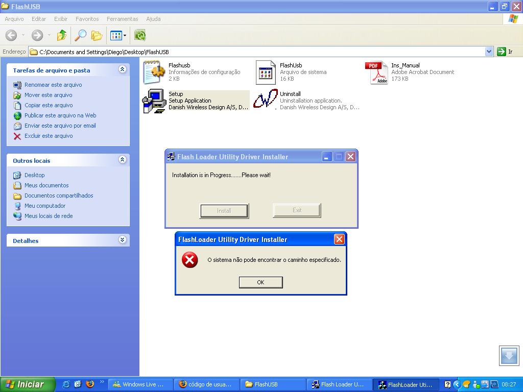Click the greyed Install button
The width and height of the screenshot is (523, 392).
tap(224, 211)
